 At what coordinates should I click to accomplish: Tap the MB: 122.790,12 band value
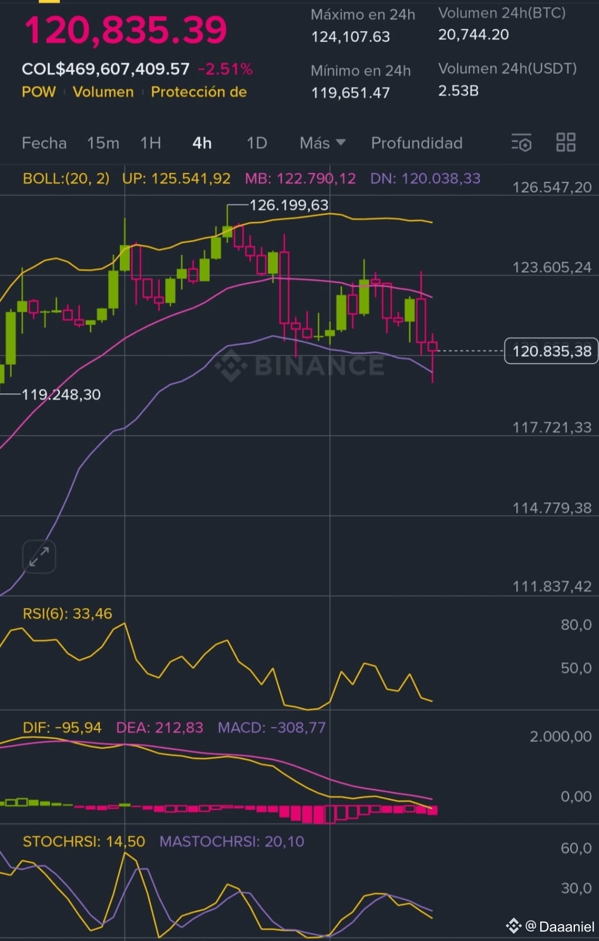click(300, 178)
